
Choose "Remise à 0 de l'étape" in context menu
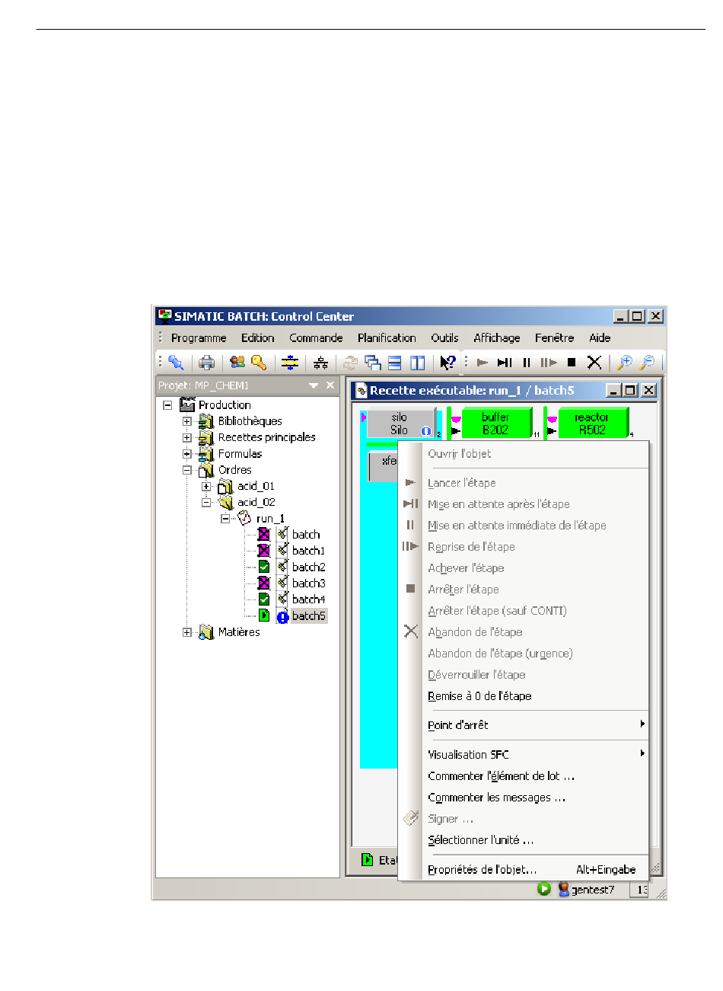tap(479, 696)
